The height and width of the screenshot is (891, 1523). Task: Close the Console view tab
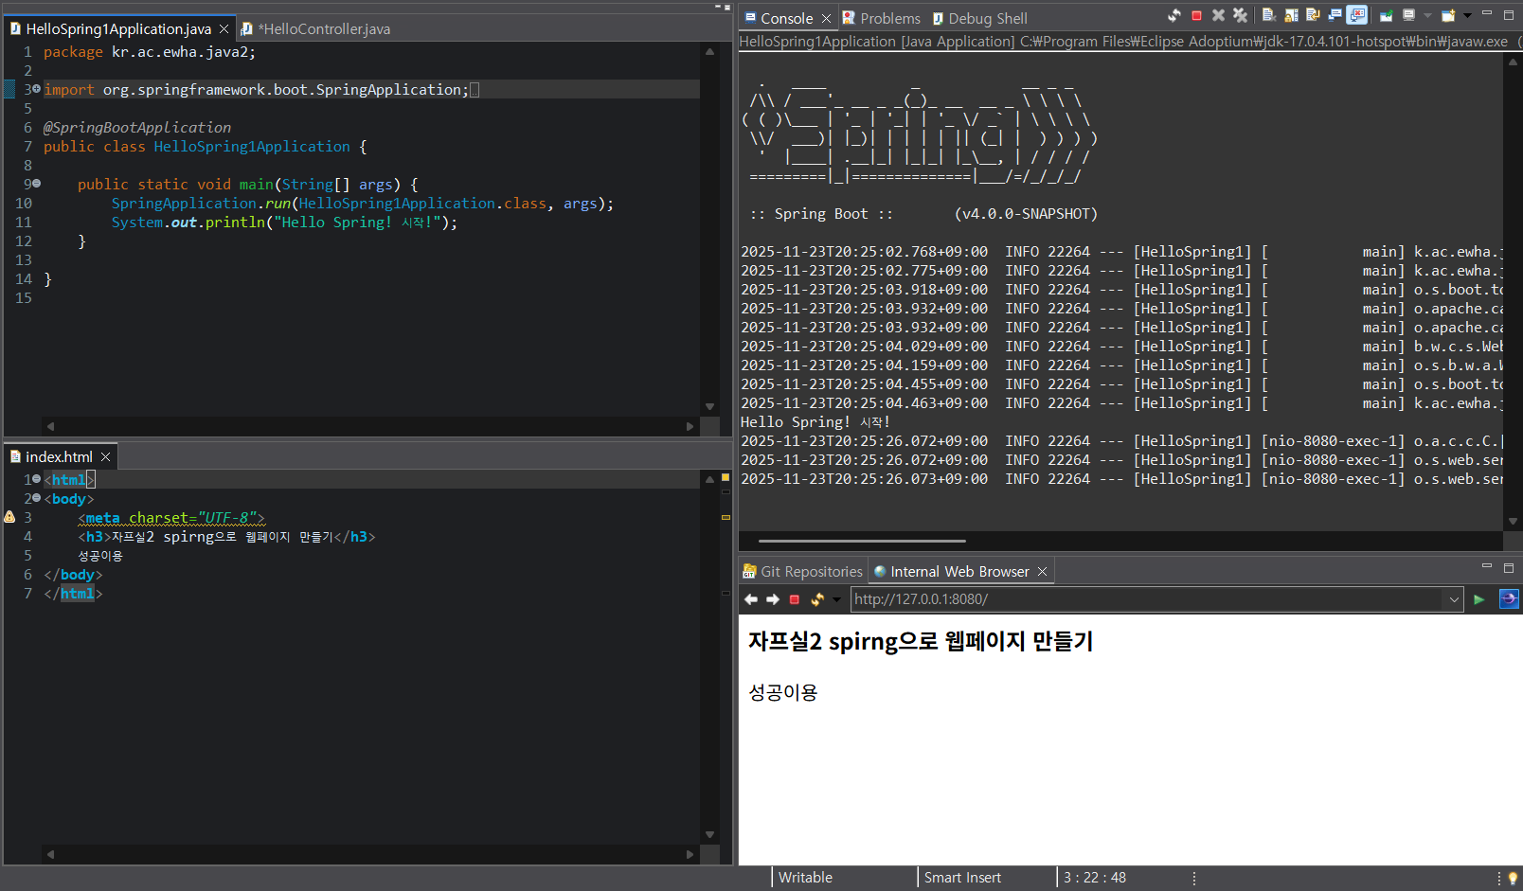(x=826, y=18)
